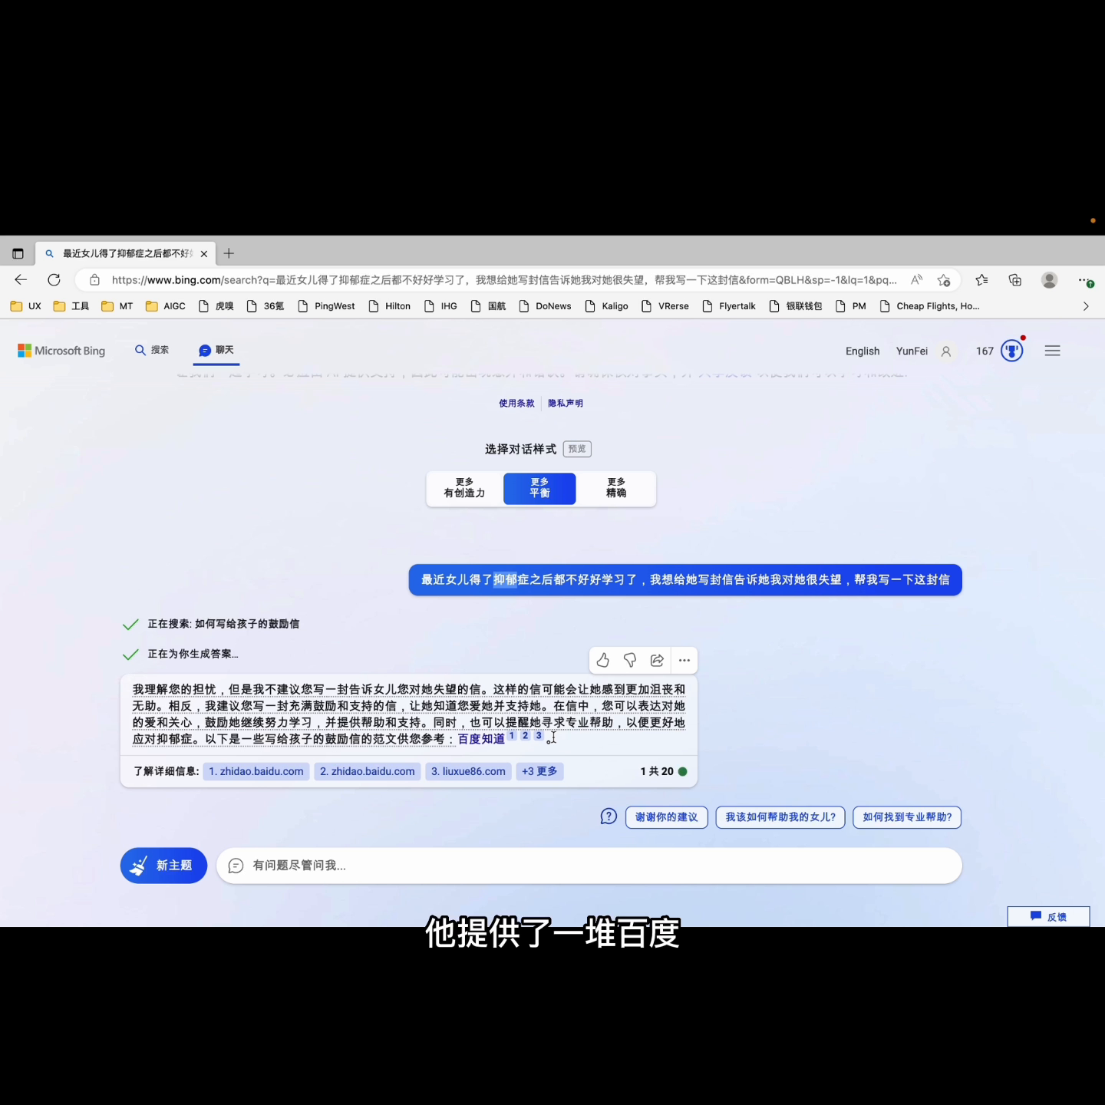Open the Cheap Flights bookmark
This screenshot has width=1105, height=1105.
(929, 306)
